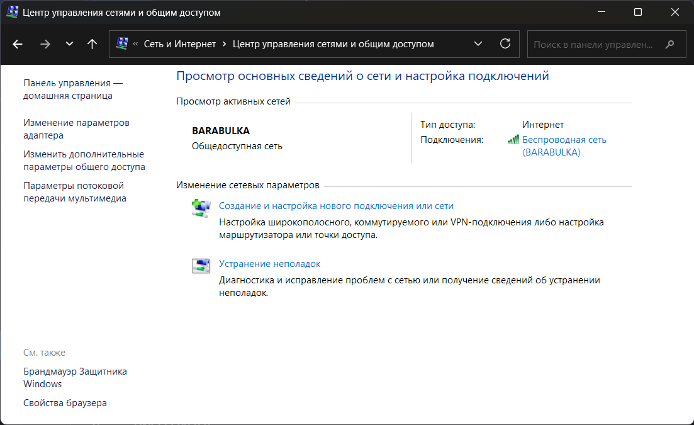Click the Refresh button in address bar
The height and width of the screenshot is (425, 694).
click(x=505, y=44)
